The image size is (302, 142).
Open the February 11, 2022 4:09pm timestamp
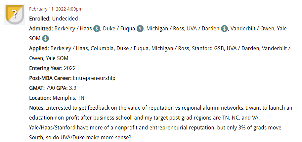(x=56, y=9)
